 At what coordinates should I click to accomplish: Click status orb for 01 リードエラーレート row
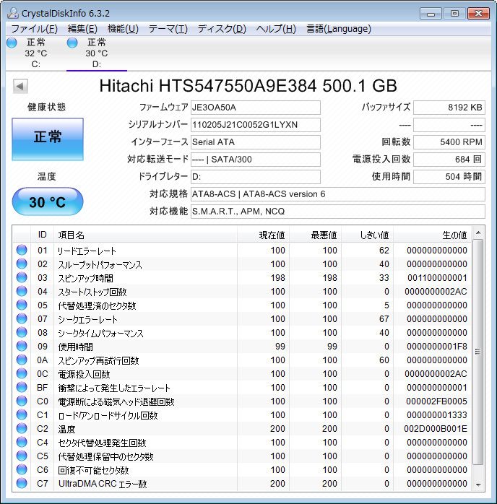pos(22,250)
